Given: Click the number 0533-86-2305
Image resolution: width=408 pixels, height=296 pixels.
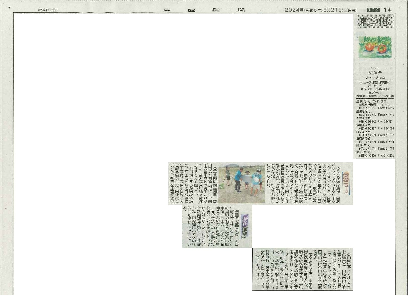Looking at the screenshot, I should (x=367, y=115).
